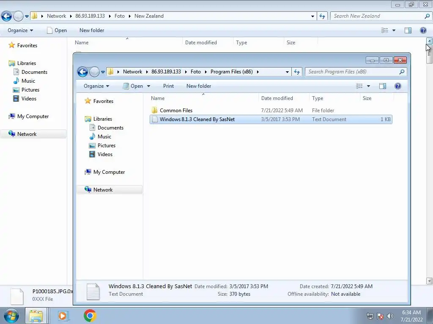Open Help in New Zealand window

[423, 30]
